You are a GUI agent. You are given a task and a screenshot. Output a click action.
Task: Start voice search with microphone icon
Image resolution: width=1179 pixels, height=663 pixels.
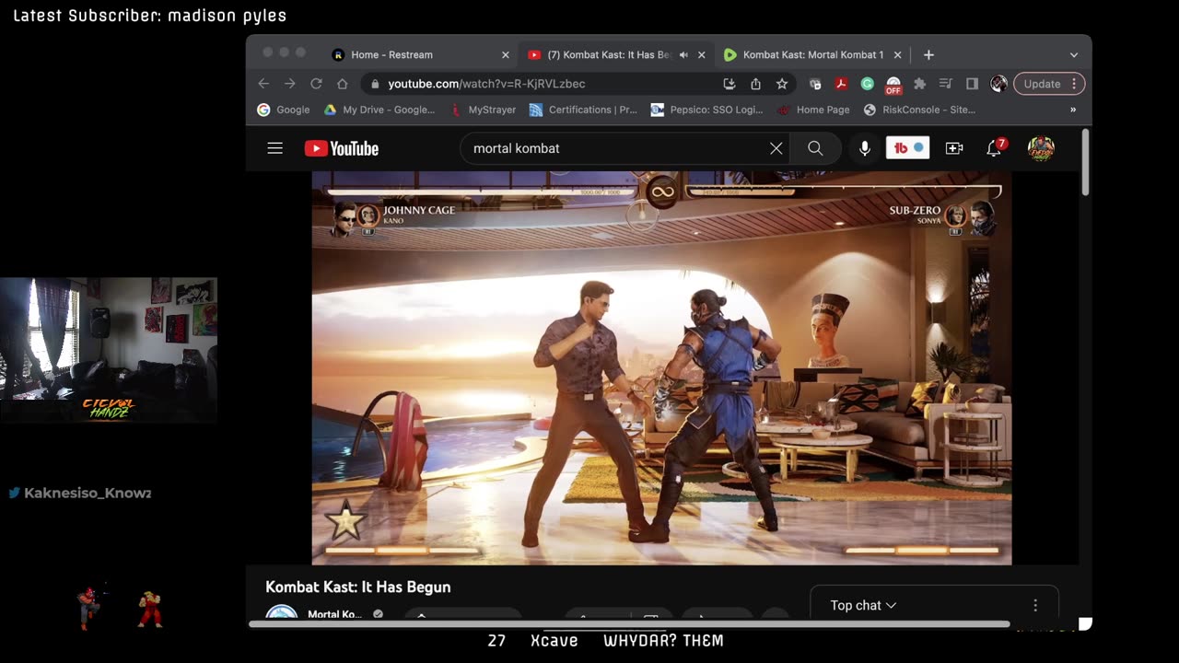pos(864,148)
